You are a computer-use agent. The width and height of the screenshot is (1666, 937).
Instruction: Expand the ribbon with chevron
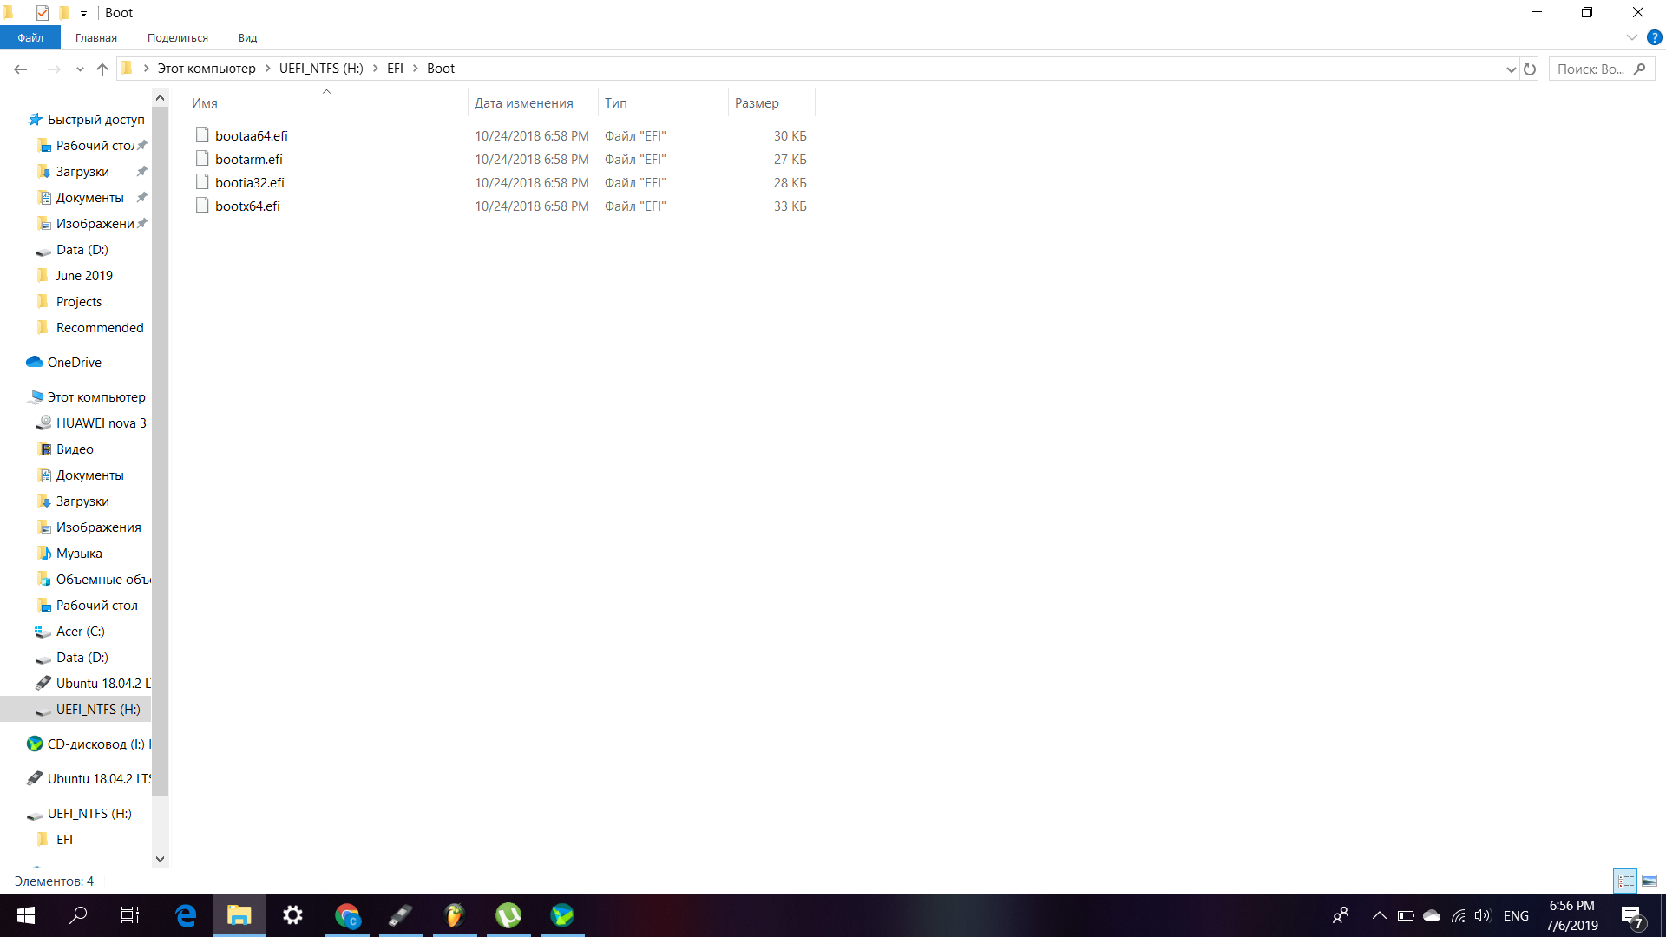[1631, 37]
